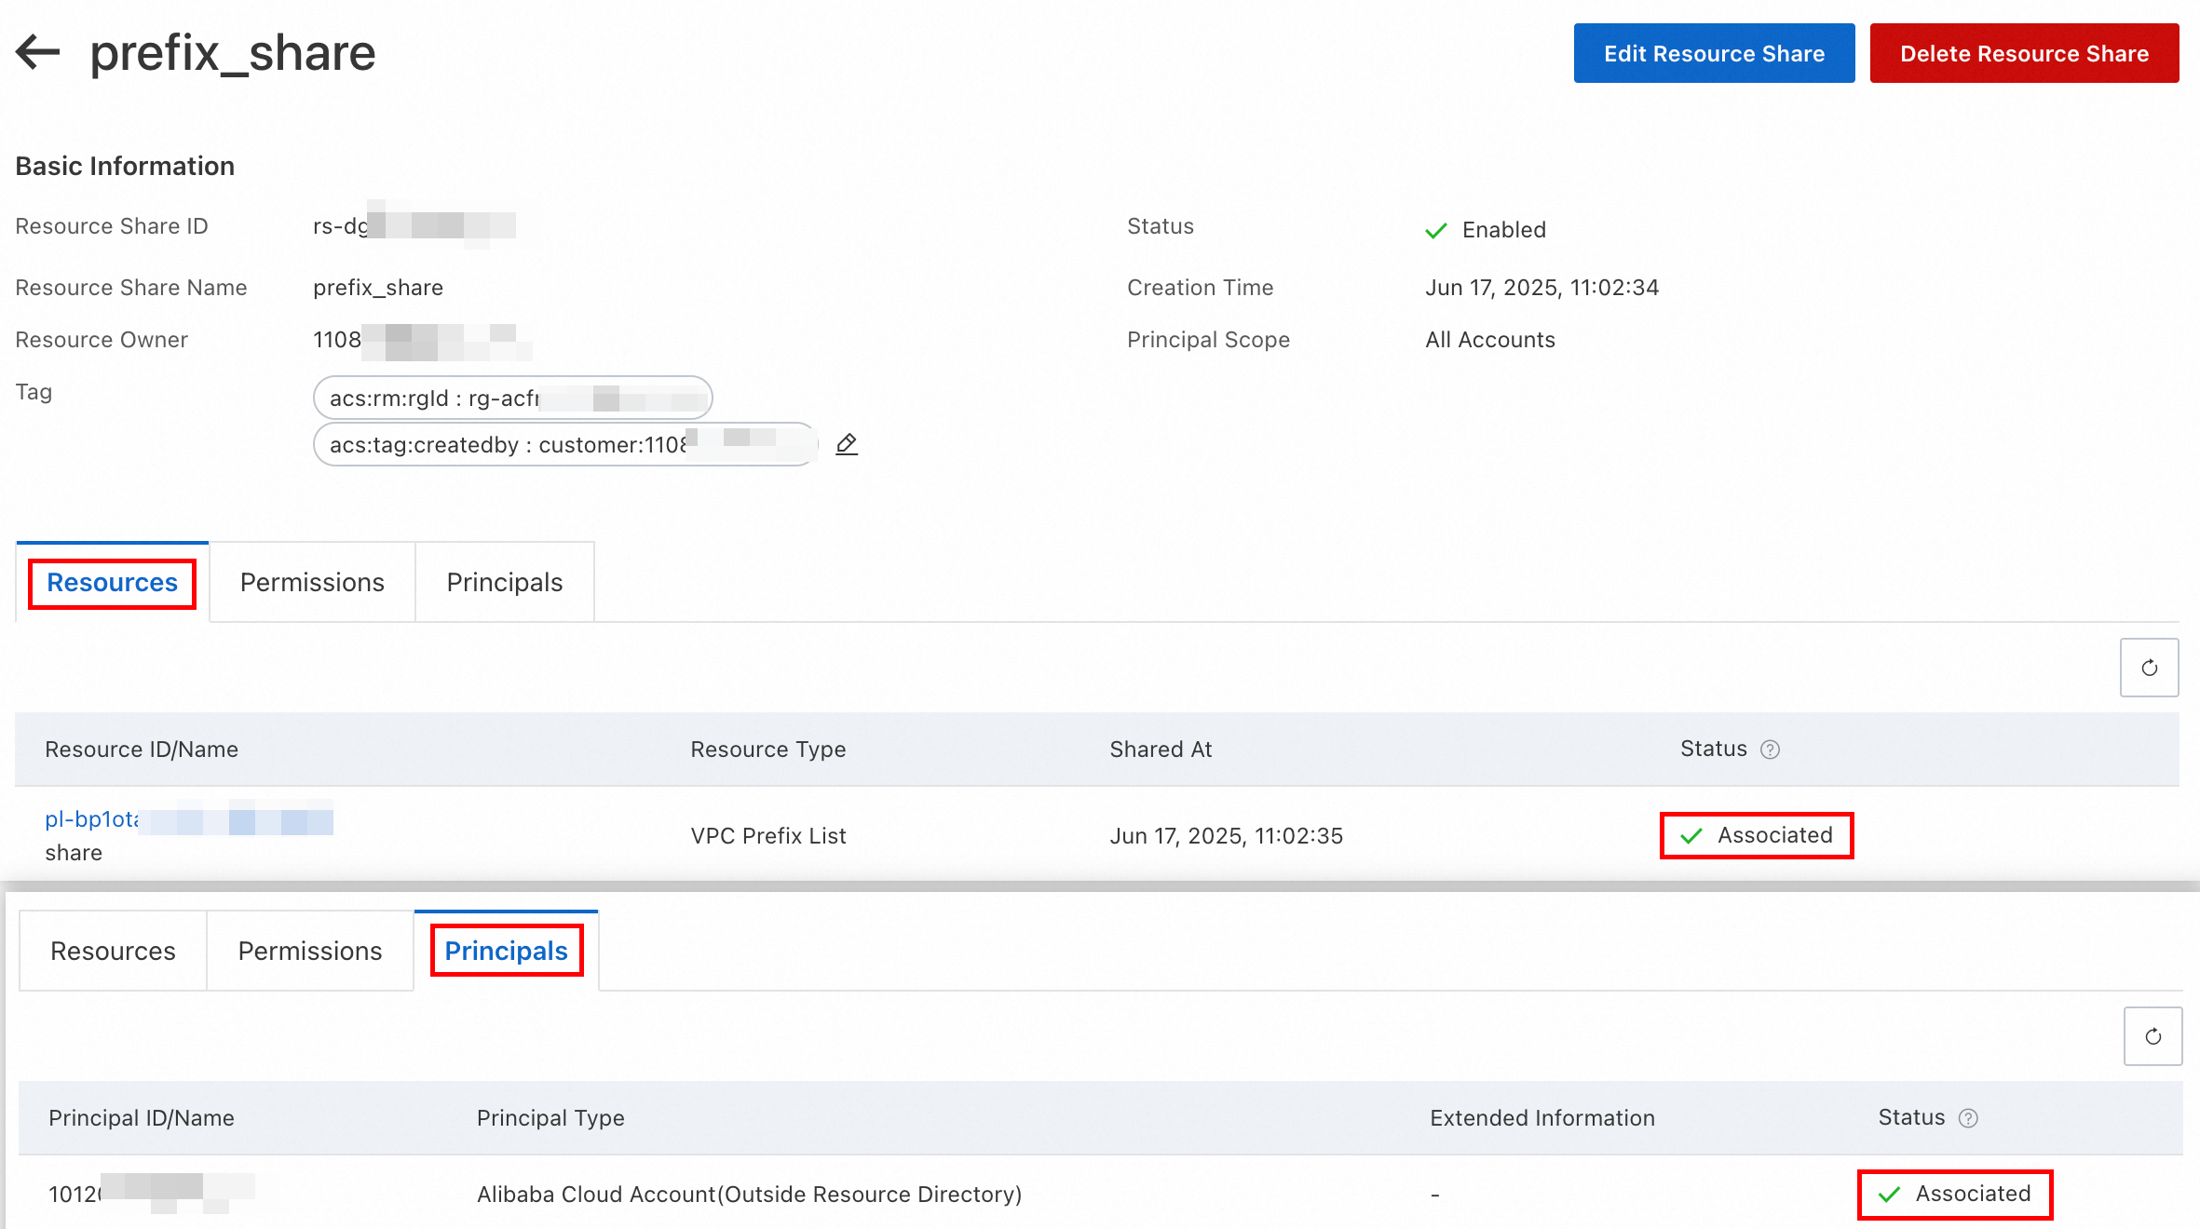Click the green check next to Enabled status
The image size is (2200, 1229).
1436,230
